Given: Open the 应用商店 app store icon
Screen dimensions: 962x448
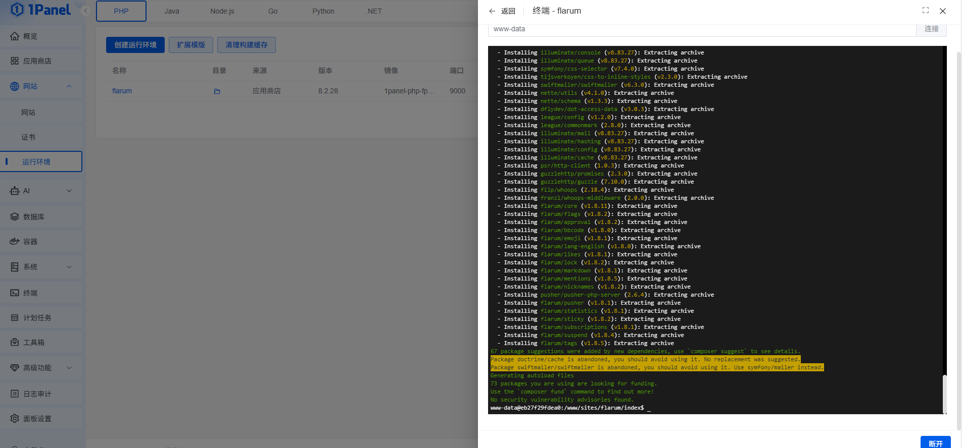Looking at the screenshot, I should click(x=15, y=61).
